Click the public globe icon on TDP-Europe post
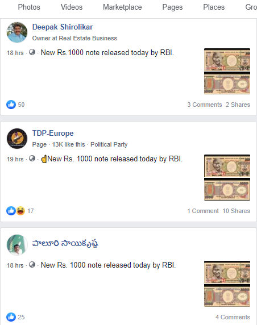257x325 pixels. point(32,159)
